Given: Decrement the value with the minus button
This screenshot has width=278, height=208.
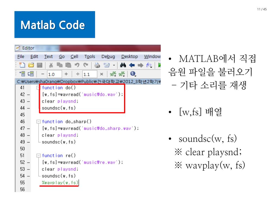Looking at the screenshot, I should (x=43, y=74).
